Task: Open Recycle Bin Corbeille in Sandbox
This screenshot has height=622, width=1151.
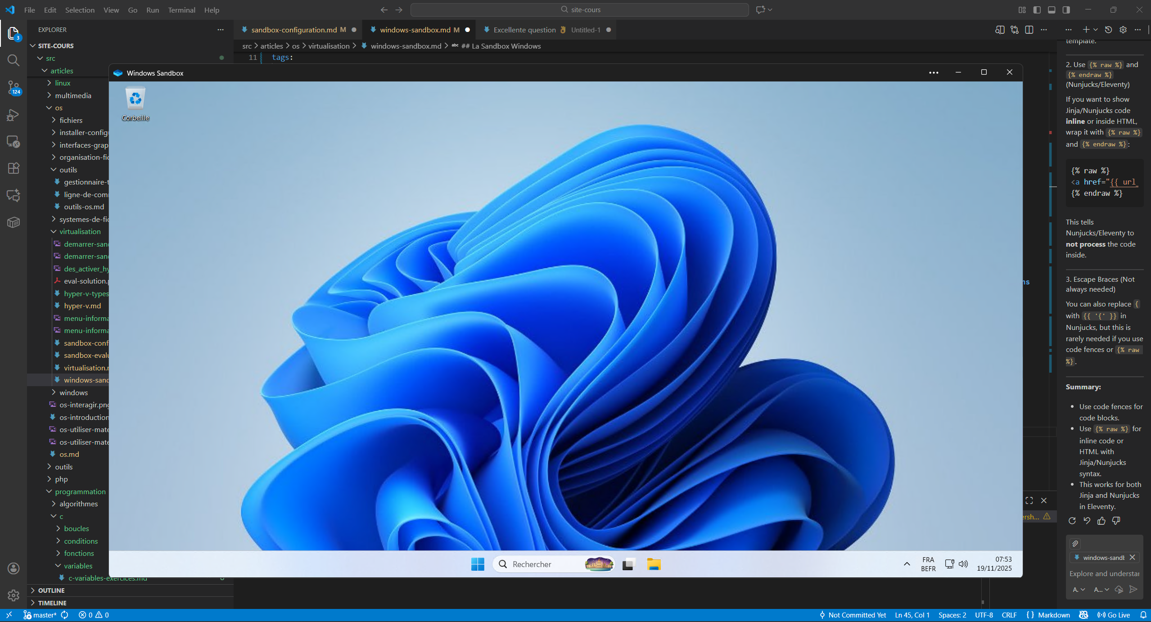Action: click(x=135, y=104)
